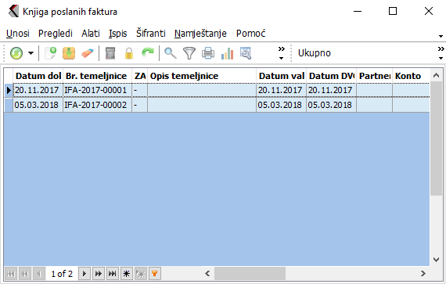Open the bar chart icon
Viewport: 446px width, 284px height.
coord(227,53)
